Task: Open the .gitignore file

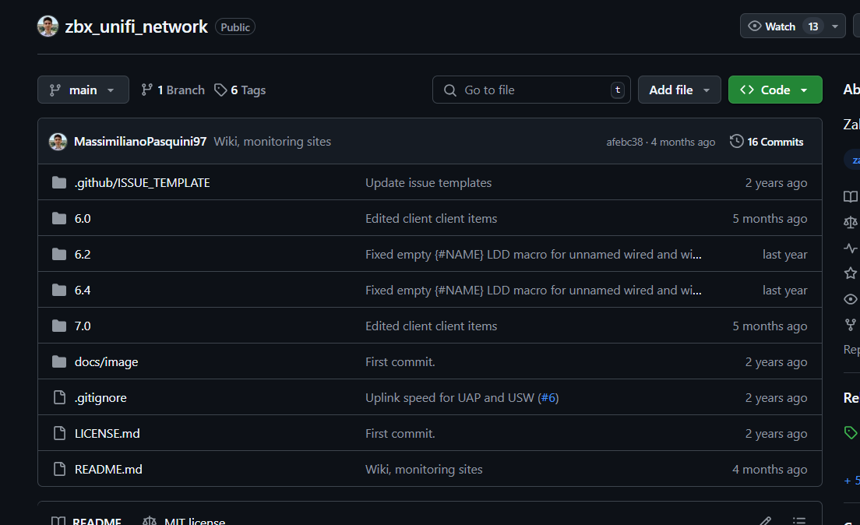Action: click(101, 398)
